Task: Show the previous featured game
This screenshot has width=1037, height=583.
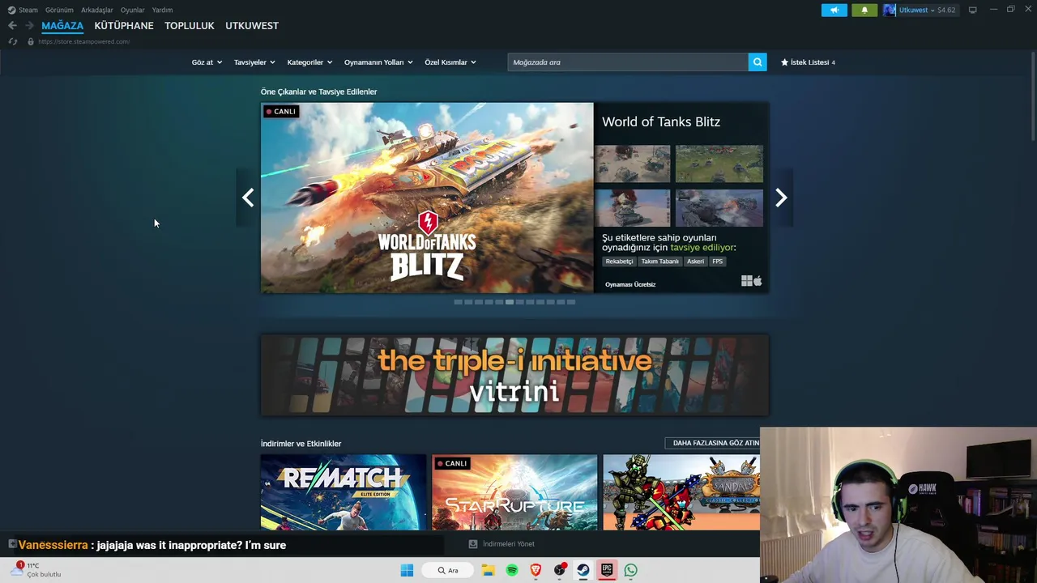Action: (x=248, y=198)
